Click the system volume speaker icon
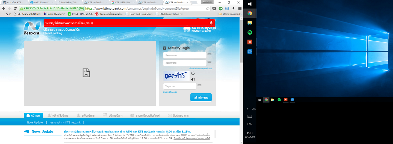The height and width of the screenshot is (144, 393). pyautogui.click(x=254, y=109)
